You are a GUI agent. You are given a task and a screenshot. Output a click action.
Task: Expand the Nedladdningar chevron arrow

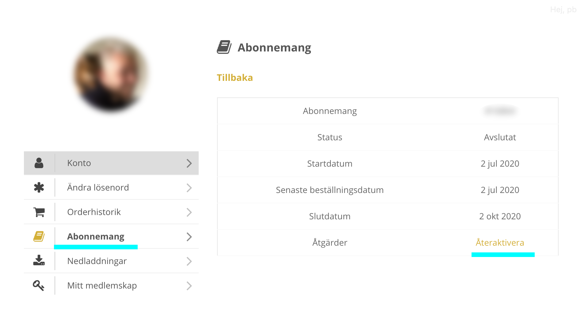(189, 261)
